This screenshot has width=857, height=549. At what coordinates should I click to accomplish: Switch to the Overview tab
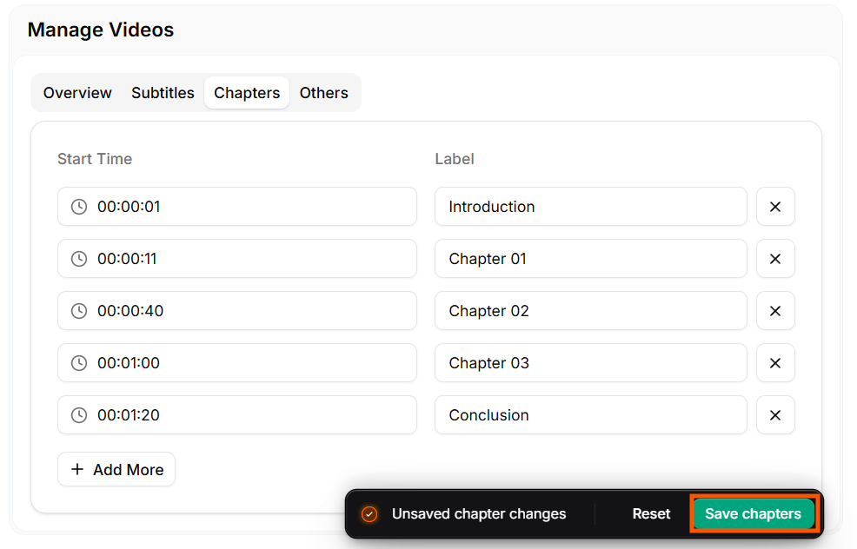[x=76, y=93]
